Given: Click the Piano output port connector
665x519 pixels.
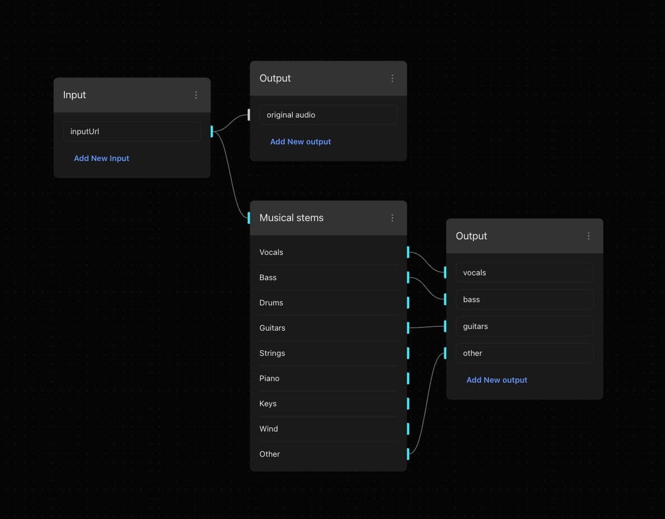Looking at the screenshot, I should (408, 378).
